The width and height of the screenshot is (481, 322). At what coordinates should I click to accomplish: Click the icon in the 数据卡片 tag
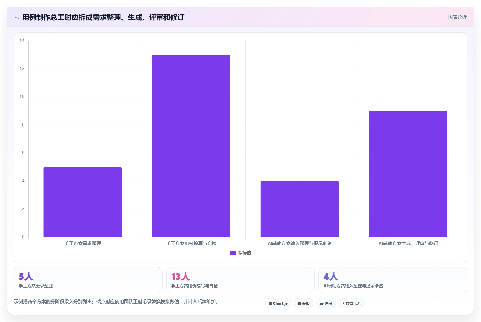[x=343, y=303]
